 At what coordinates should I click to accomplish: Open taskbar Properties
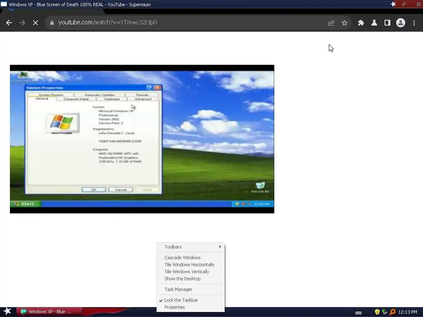pyautogui.click(x=191, y=307)
